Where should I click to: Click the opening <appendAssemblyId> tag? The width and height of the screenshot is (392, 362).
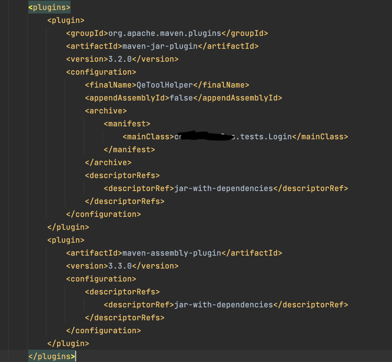[x=127, y=98]
